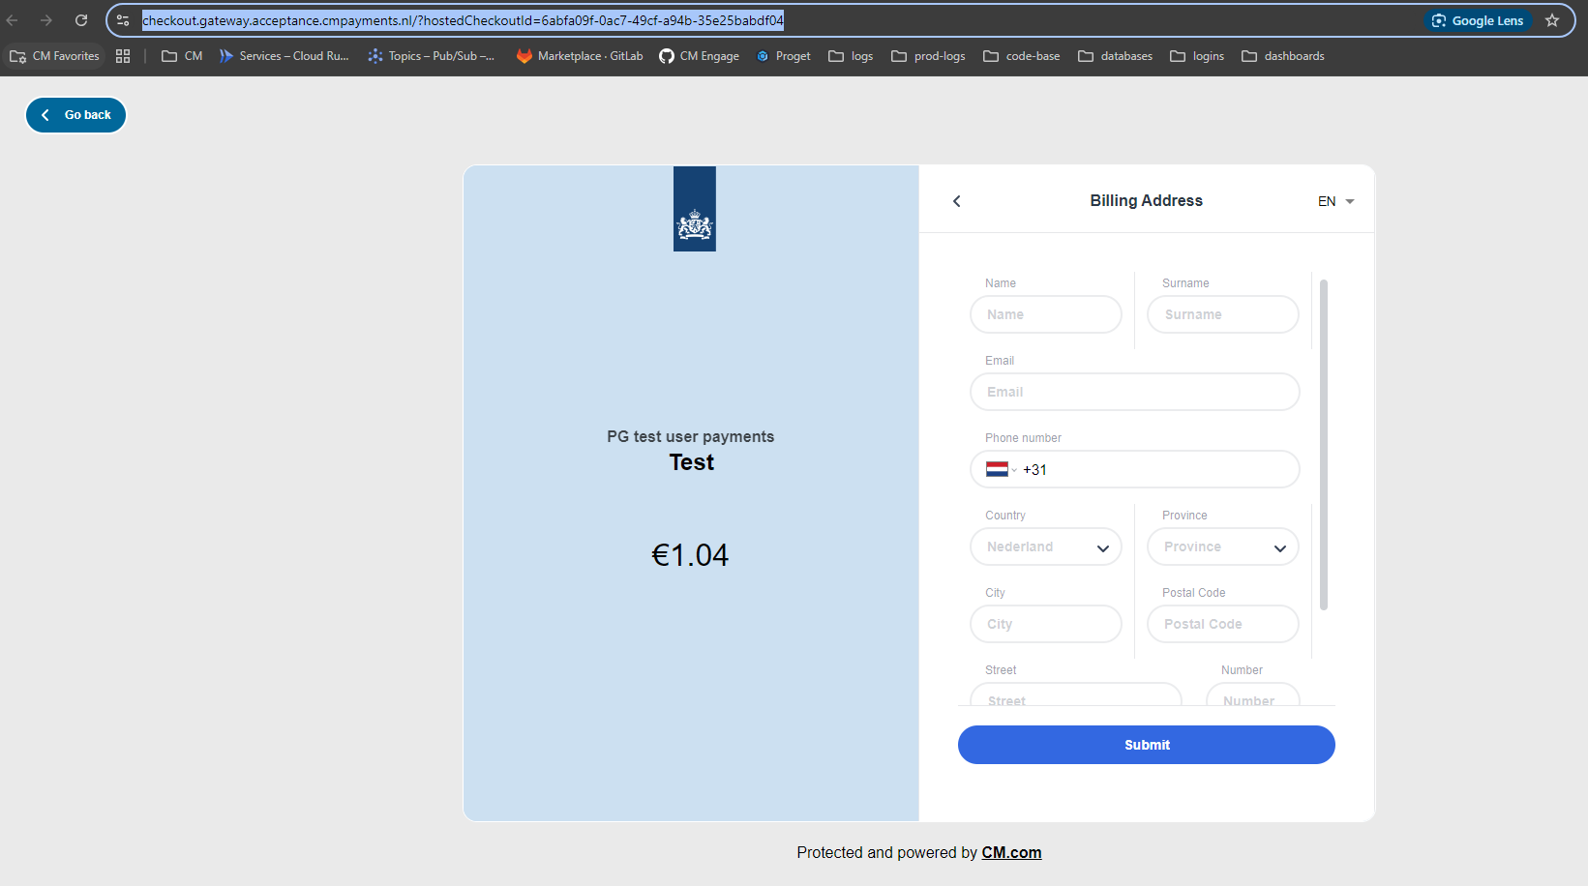Open the CM.com link in footer

coord(1011,852)
